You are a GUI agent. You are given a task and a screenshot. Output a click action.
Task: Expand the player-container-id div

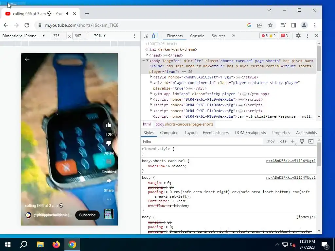151,82
